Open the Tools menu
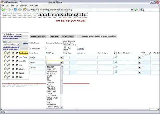 coord(31,5)
